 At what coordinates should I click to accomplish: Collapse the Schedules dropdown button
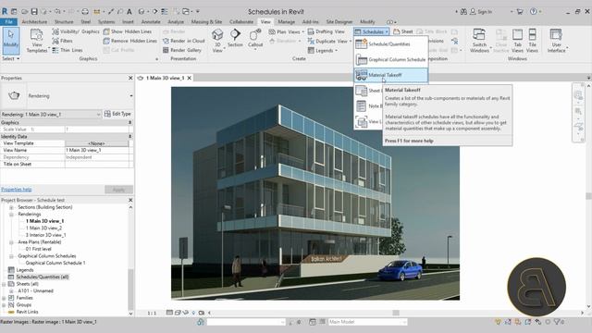pyautogui.click(x=372, y=31)
